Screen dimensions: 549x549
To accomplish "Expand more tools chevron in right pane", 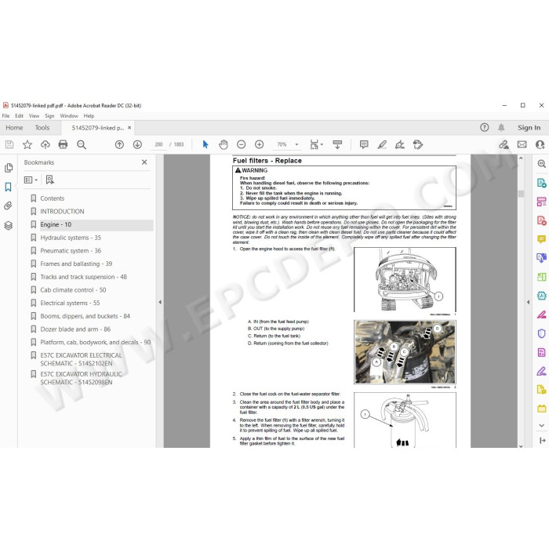I will pyautogui.click(x=541, y=425).
